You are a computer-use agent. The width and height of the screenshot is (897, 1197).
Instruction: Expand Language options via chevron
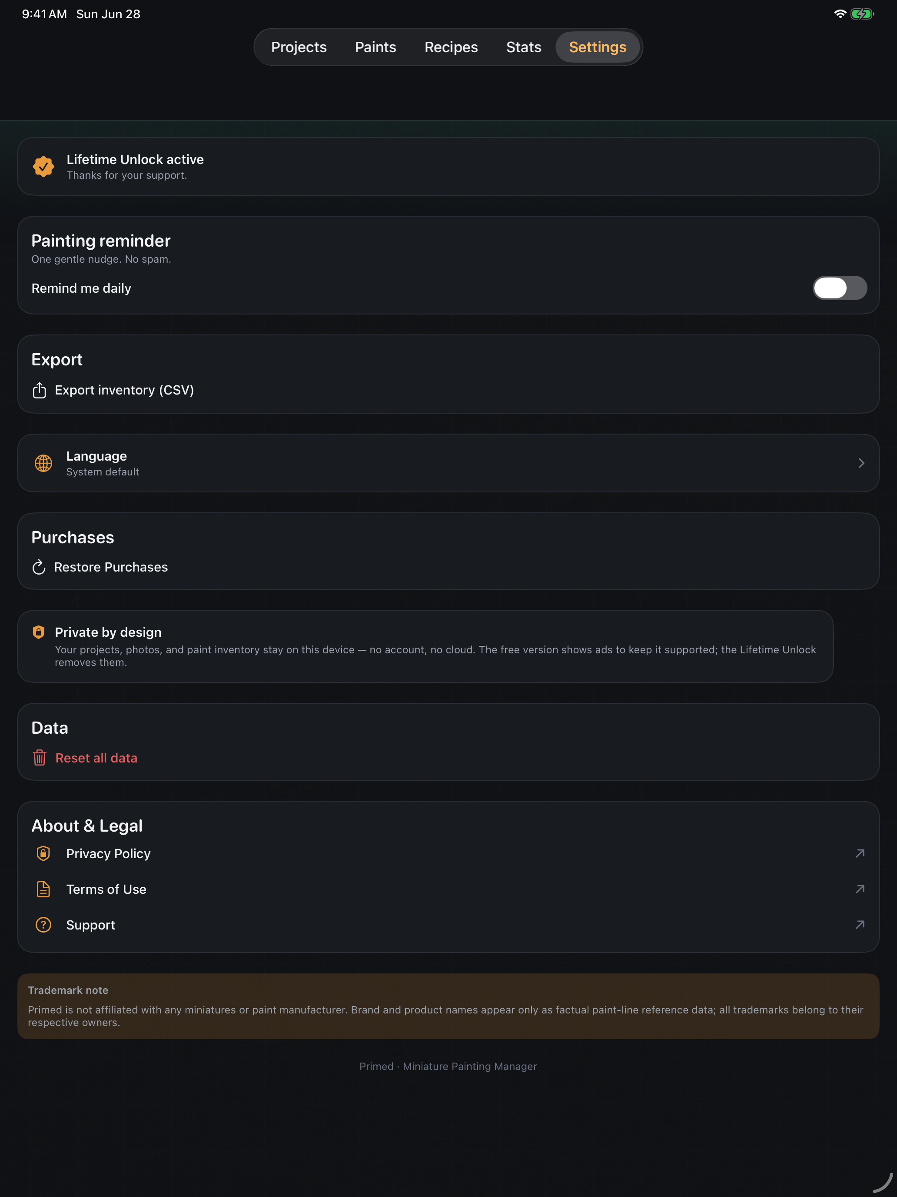861,463
